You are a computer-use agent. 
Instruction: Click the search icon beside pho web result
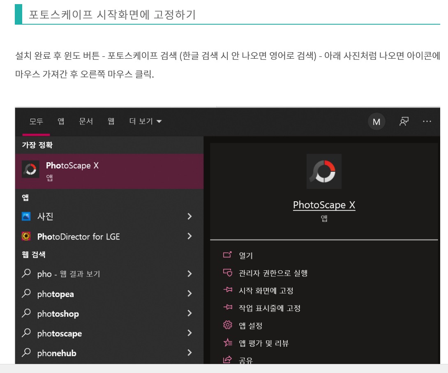26,273
